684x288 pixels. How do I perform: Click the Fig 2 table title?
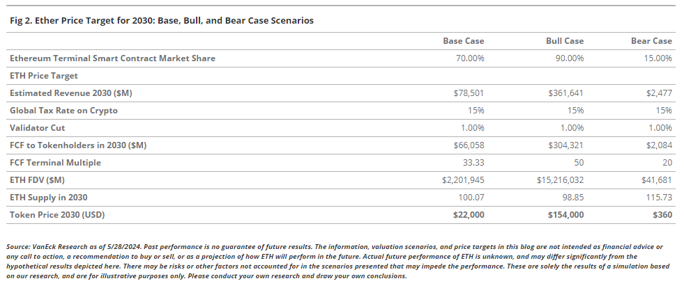pos(162,21)
